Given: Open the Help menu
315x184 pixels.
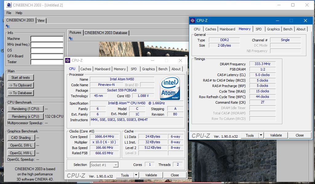Looking at the screenshot, I should 19,13.
